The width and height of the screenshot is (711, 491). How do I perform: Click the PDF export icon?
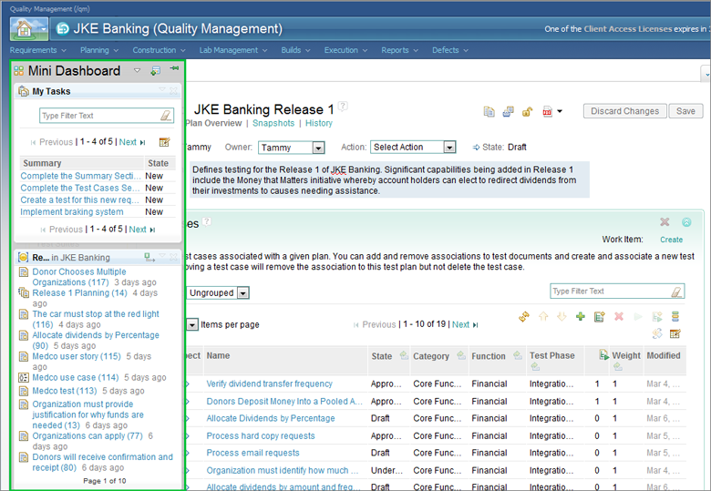coord(547,111)
